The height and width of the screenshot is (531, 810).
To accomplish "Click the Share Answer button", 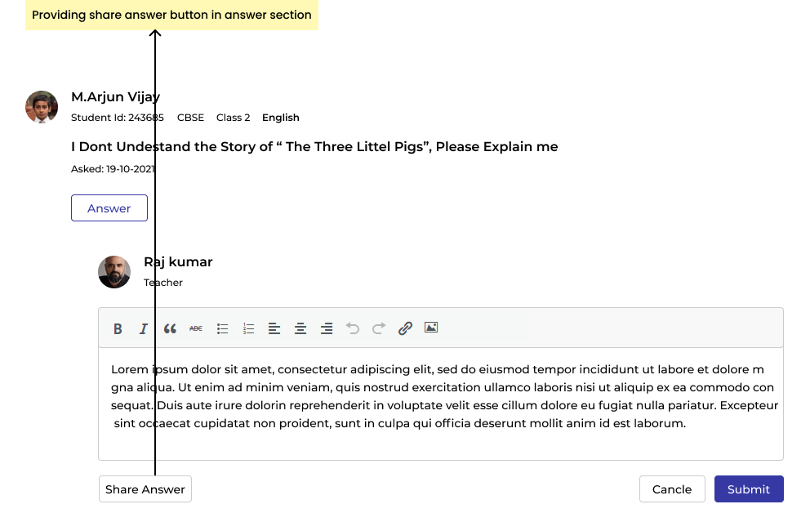I will [x=145, y=489].
